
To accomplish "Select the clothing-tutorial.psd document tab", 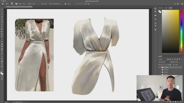I will tap(19, 7).
